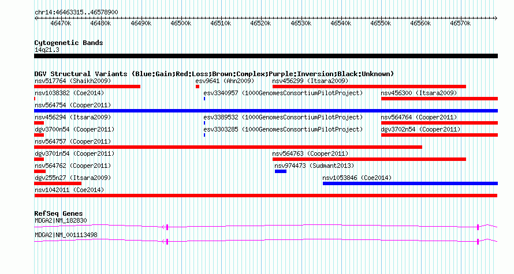Open nsv456294 (Itsara2009) label
Viewport: 514px width, 274px height.
coord(73,117)
